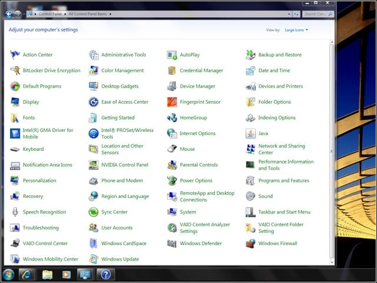Open the Performance Information and Tools link
This screenshot has width=377, height=283.
tap(286, 165)
